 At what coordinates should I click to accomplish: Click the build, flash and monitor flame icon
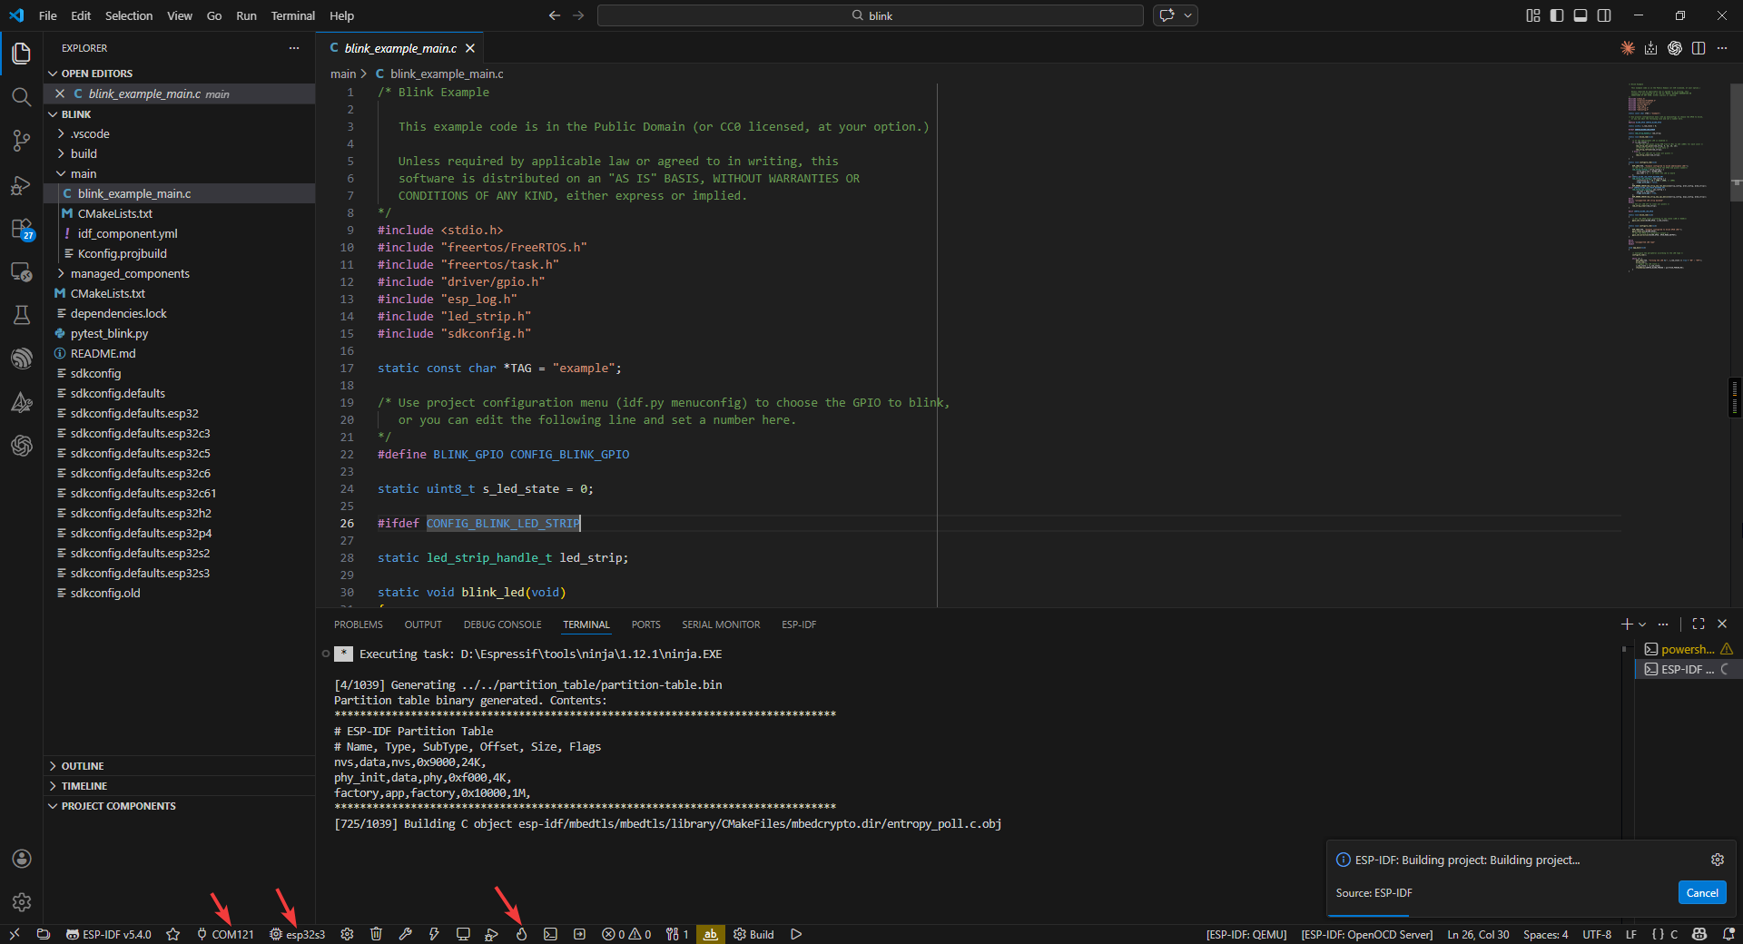tap(521, 934)
